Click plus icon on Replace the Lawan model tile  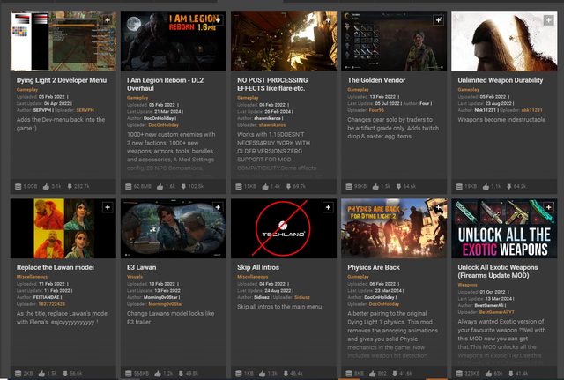pyautogui.click(x=107, y=206)
